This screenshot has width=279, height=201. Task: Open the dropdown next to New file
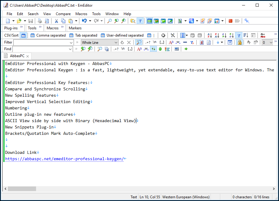pos(13,21)
